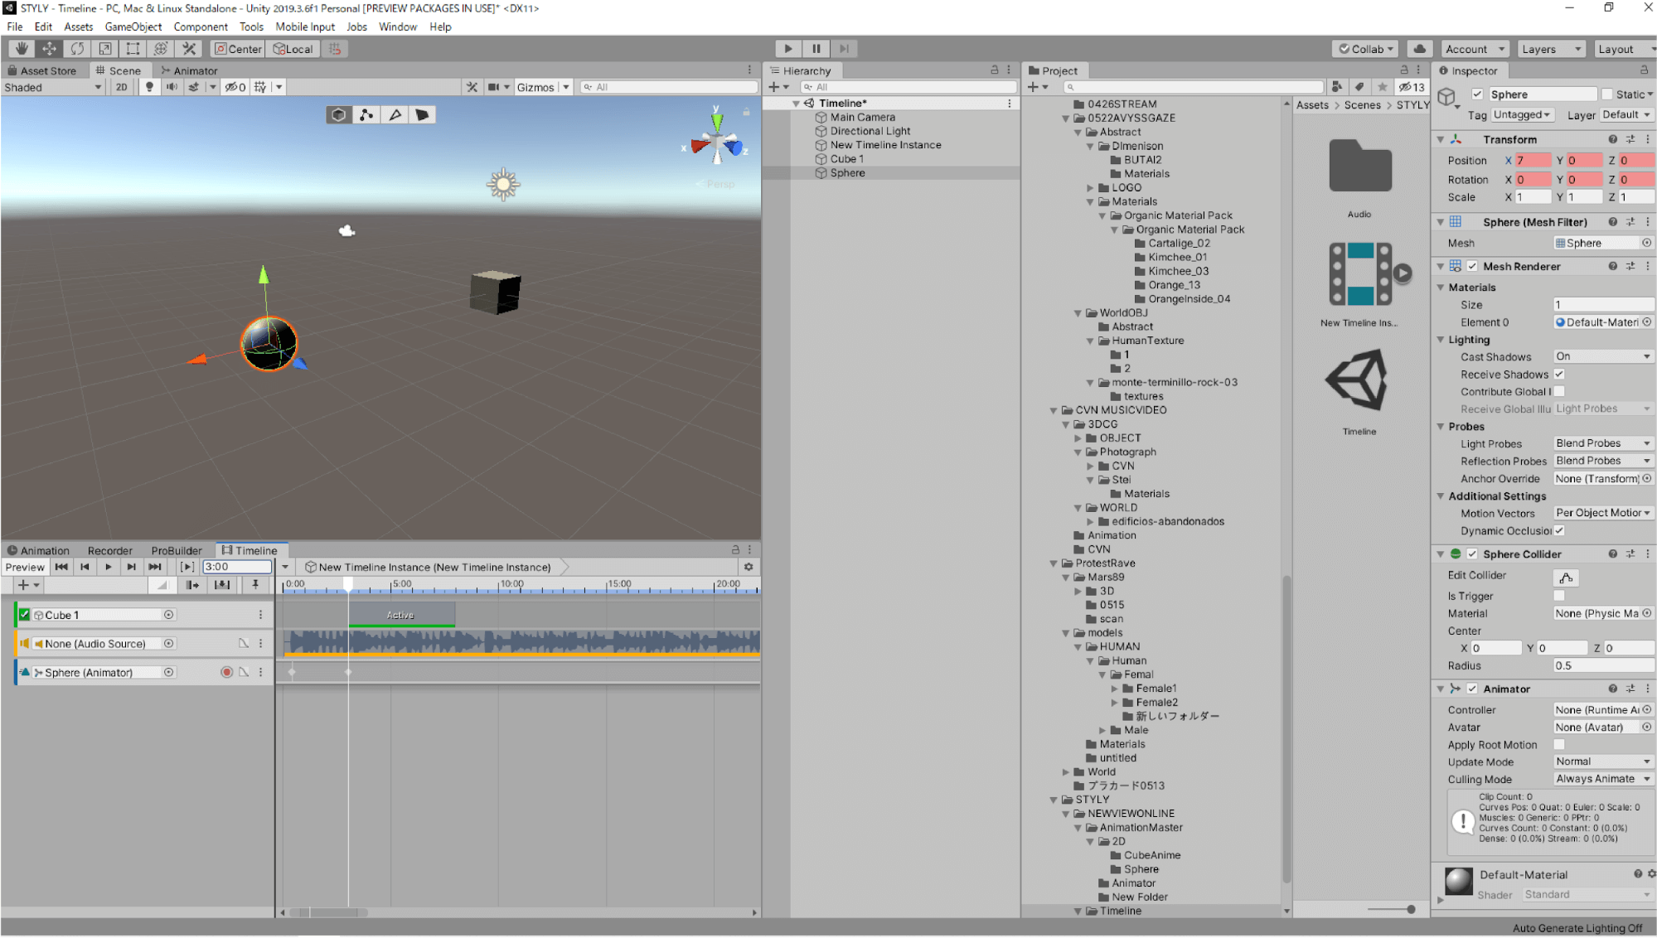This screenshot has width=1657, height=938.
Task: Click the Rotate tool icon in Scene view
Action: 76,49
